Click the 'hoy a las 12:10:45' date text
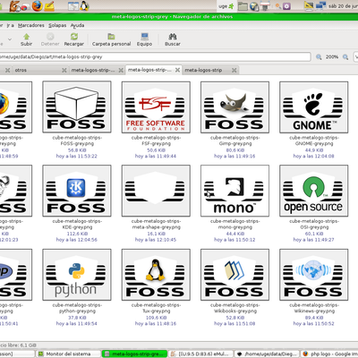Screen dimensions: 358x358 tap(156, 240)
